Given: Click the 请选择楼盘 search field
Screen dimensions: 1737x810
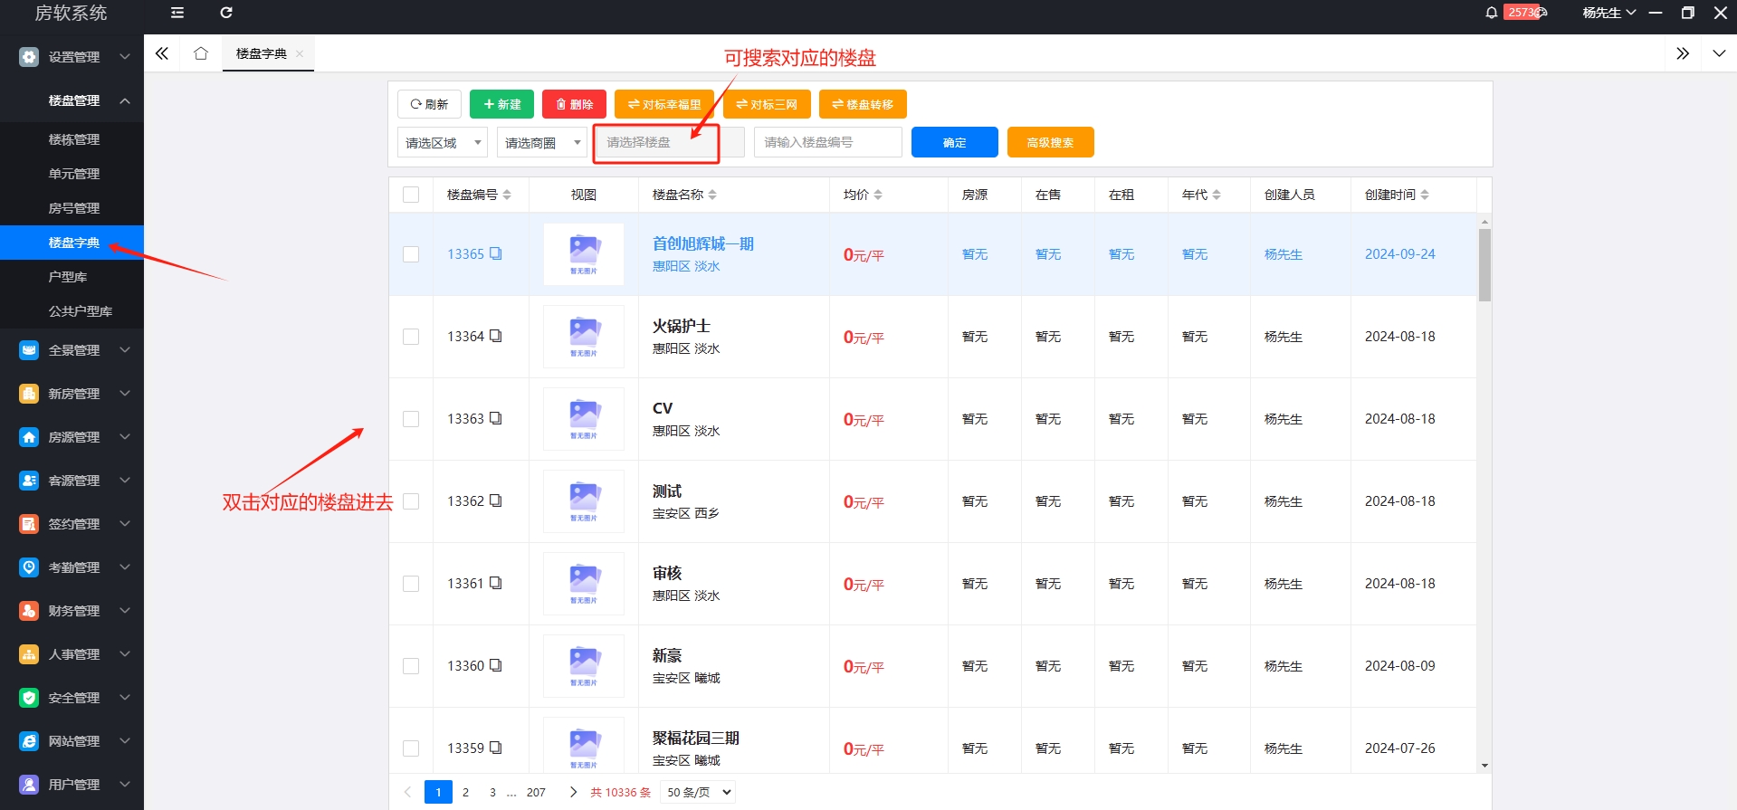Looking at the screenshot, I should 670,142.
